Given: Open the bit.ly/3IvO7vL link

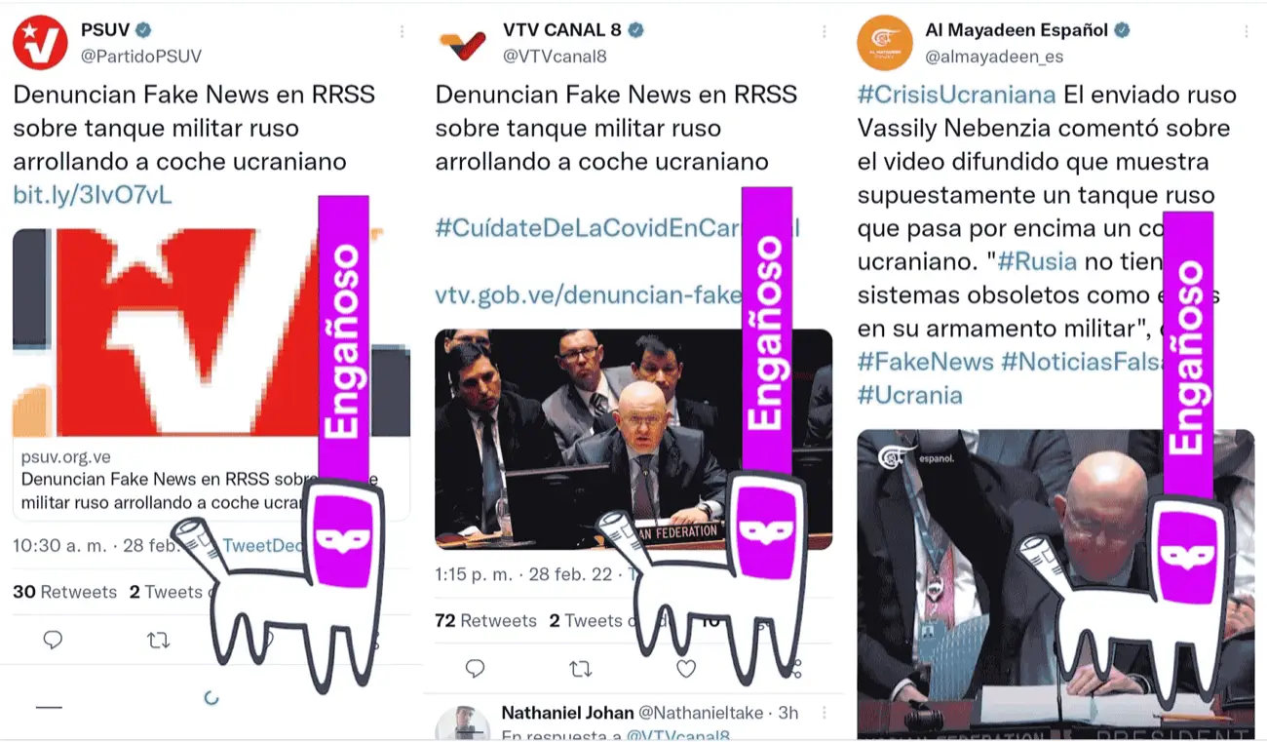Looking at the screenshot, I should click(93, 195).
